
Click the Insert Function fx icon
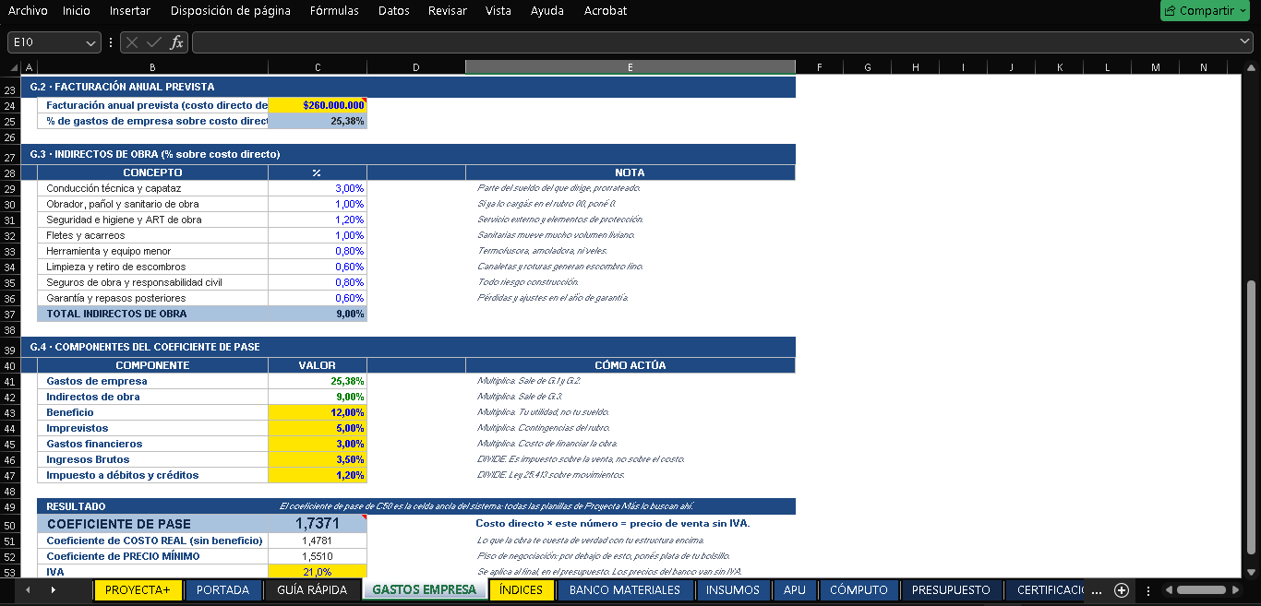176,42
